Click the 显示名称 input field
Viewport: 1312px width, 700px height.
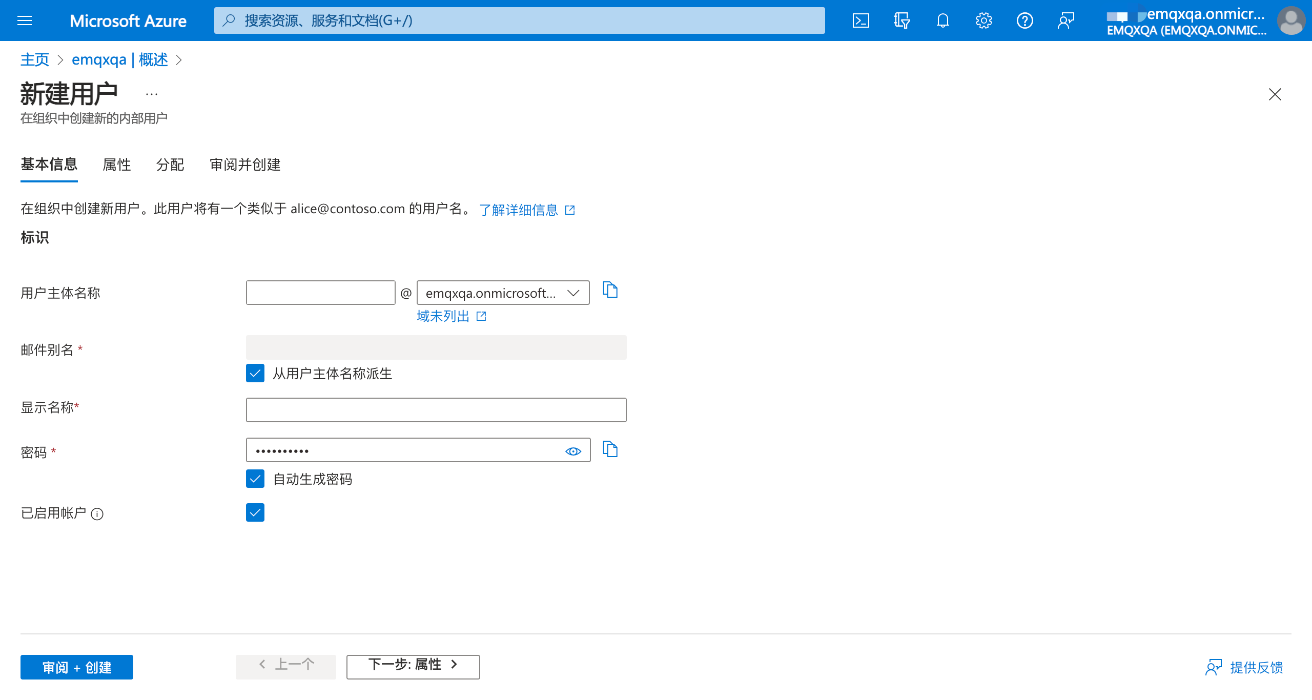coord(436,409)
